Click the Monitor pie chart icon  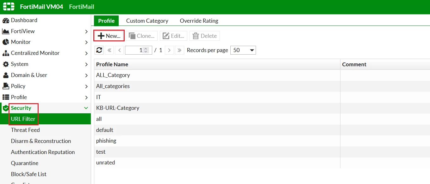(6, 42)
